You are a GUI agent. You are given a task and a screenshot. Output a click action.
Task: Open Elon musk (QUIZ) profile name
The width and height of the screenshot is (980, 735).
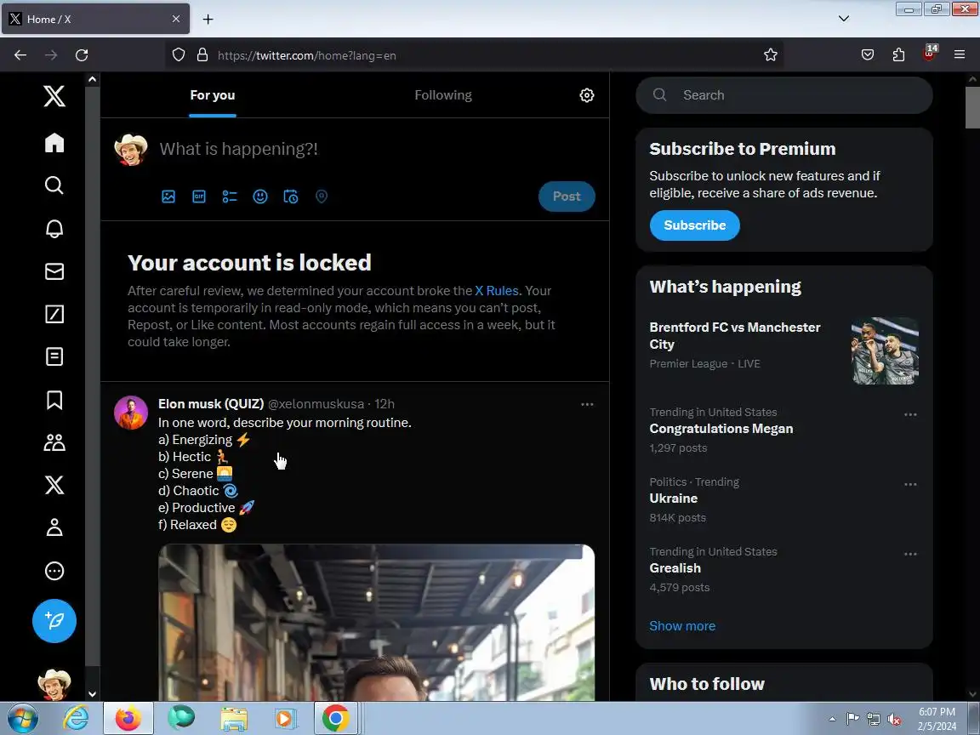pos(211,404)
